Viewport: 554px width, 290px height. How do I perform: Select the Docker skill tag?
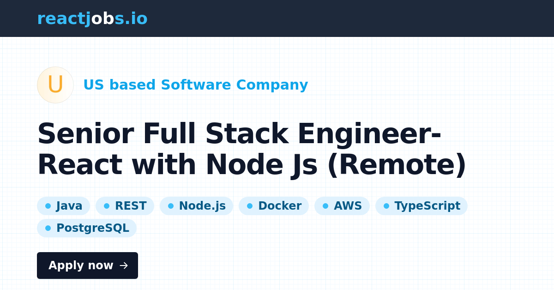click(x=274, y=206)
